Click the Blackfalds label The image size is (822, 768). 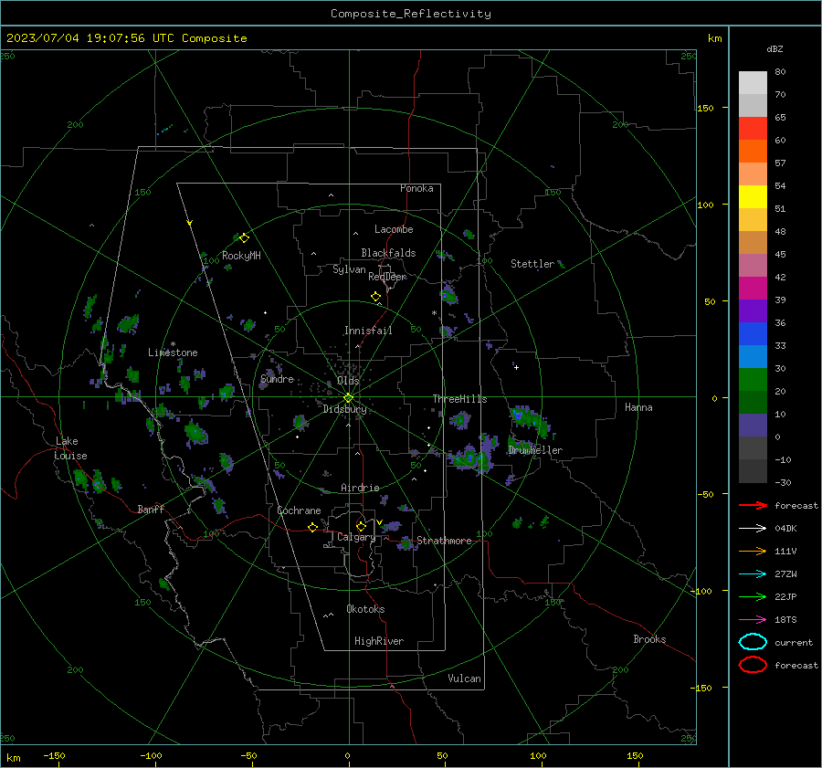coord(388,253)
